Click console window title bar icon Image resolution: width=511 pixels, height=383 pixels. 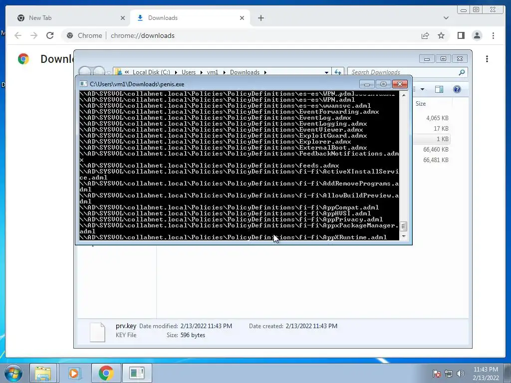(x=83, y=84)
